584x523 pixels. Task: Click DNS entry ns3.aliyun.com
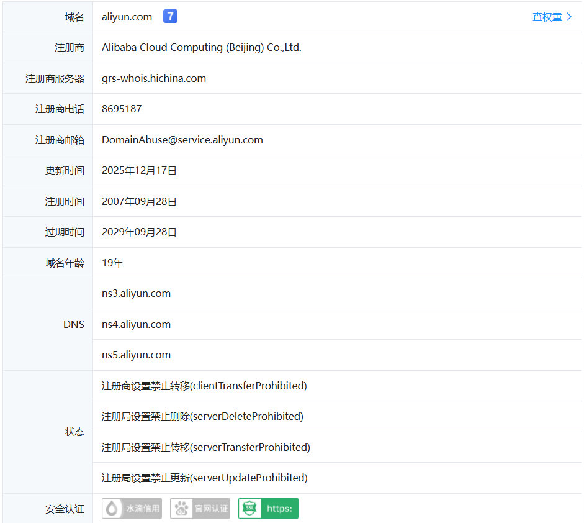[x=137, y=293]
